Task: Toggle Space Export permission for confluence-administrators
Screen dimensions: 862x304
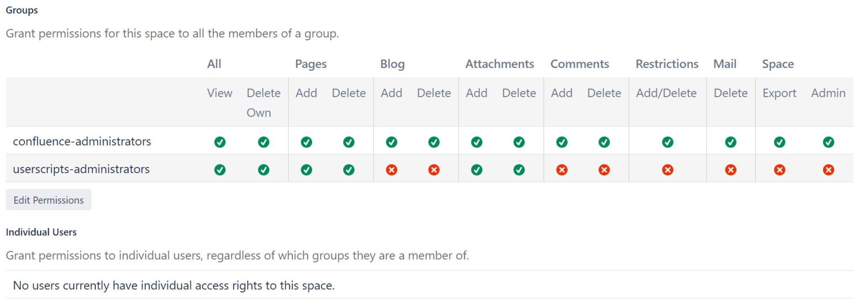Action: click(x=780, y=142)
